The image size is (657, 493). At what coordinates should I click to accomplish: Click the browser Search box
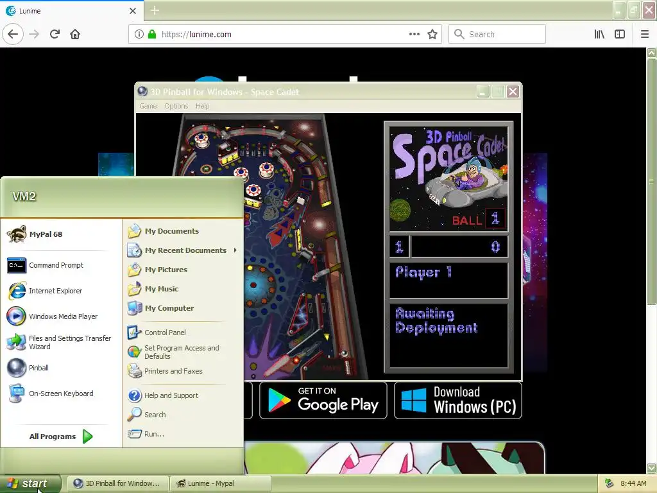pos(497,34)
